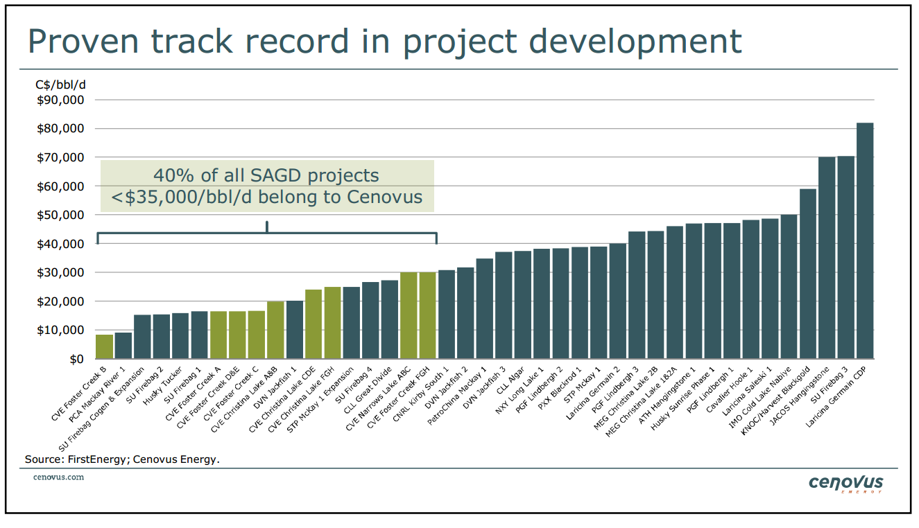This screenshot has width=919, height=528.
Task: Click the $10,000 axis value
Action: [60, 331]
